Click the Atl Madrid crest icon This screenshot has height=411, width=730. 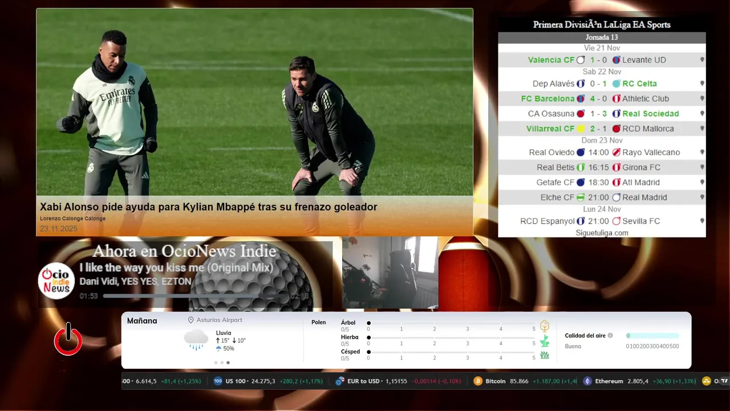(616, 183)
